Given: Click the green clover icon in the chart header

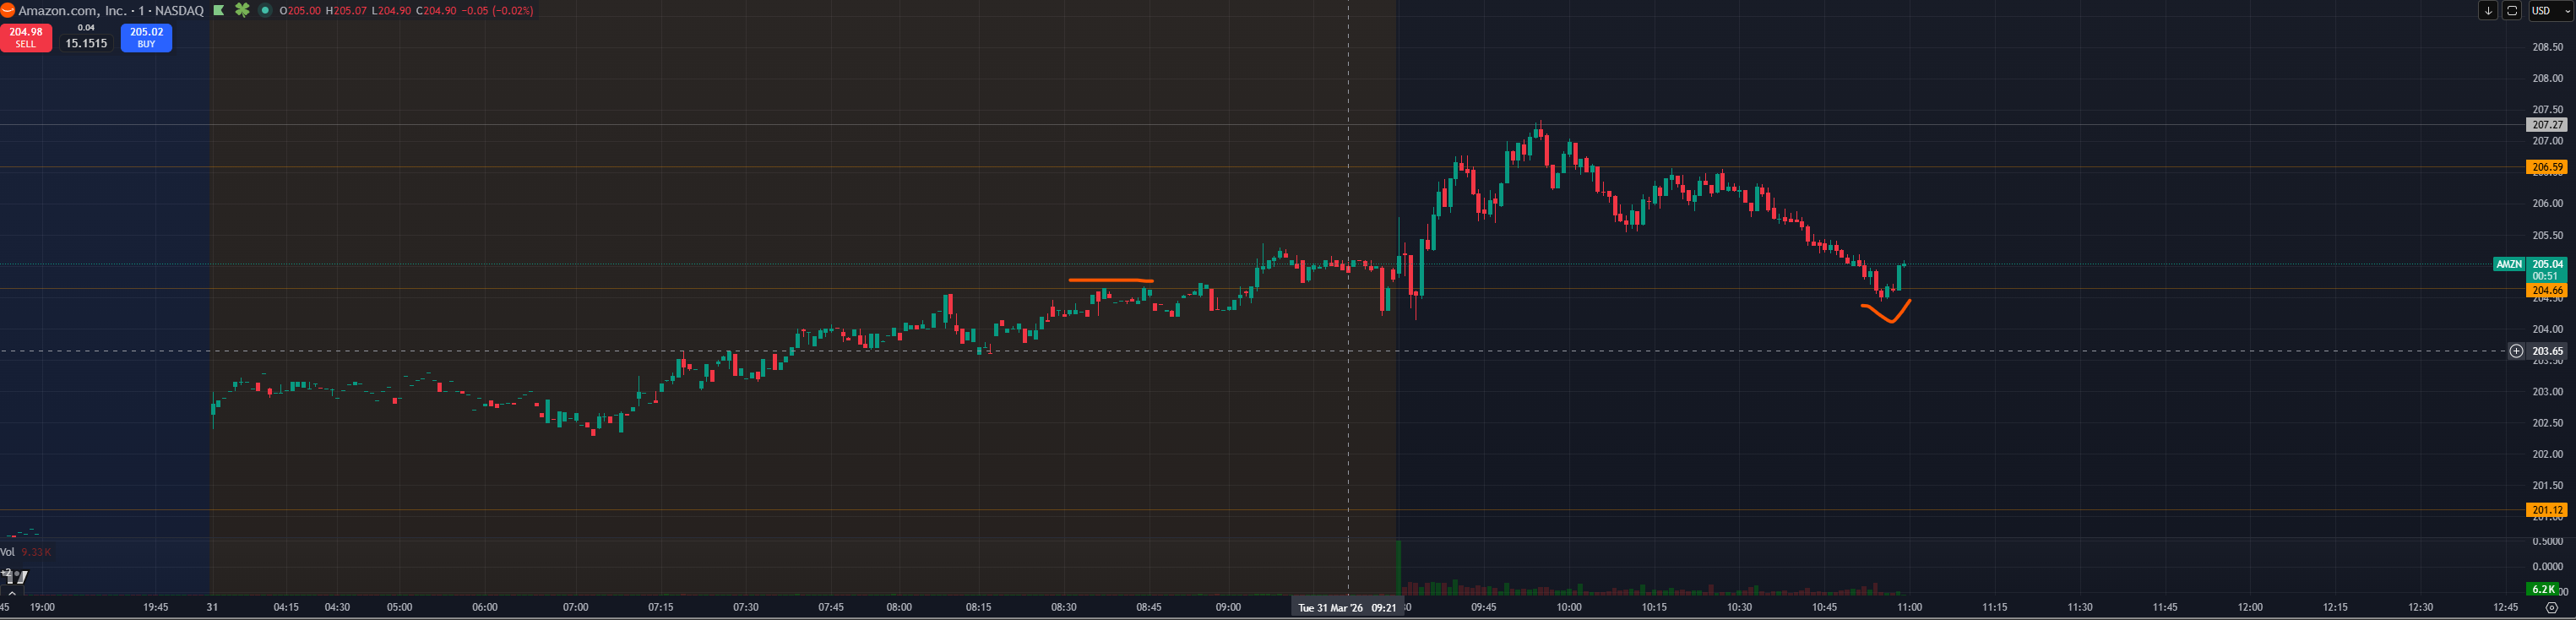Looking at the screenshot, I should tap(242, 10).
